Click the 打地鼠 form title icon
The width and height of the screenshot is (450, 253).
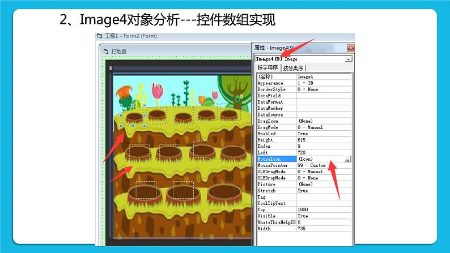point(106,52)
